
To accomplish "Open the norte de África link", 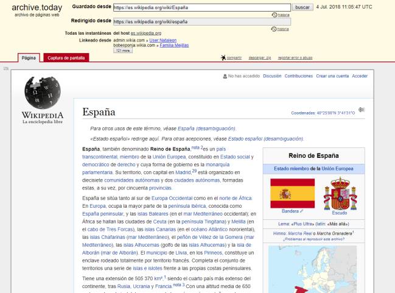I will 236,198.
